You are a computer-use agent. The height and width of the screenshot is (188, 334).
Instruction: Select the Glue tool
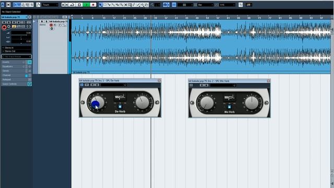113,5
